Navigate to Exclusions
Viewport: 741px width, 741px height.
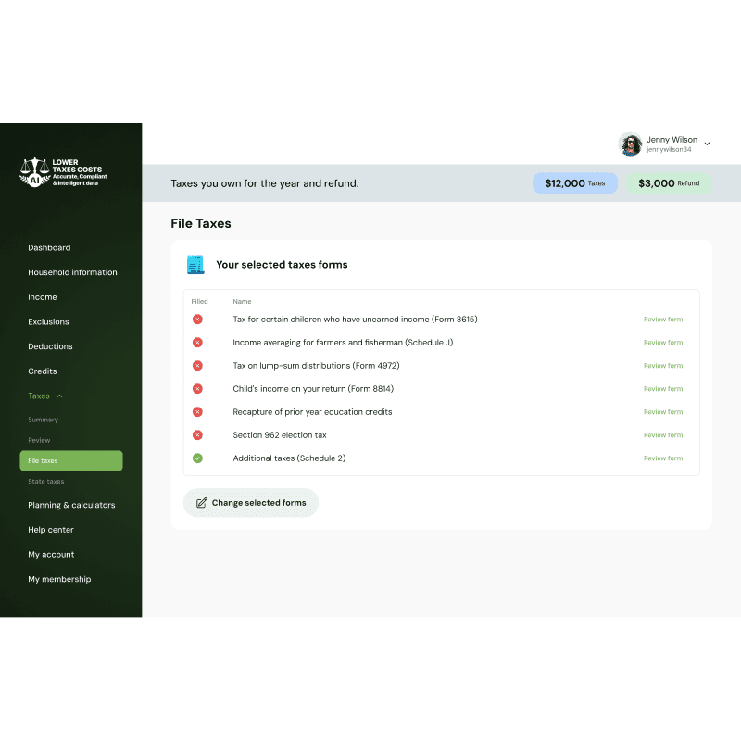coord(48,321)
